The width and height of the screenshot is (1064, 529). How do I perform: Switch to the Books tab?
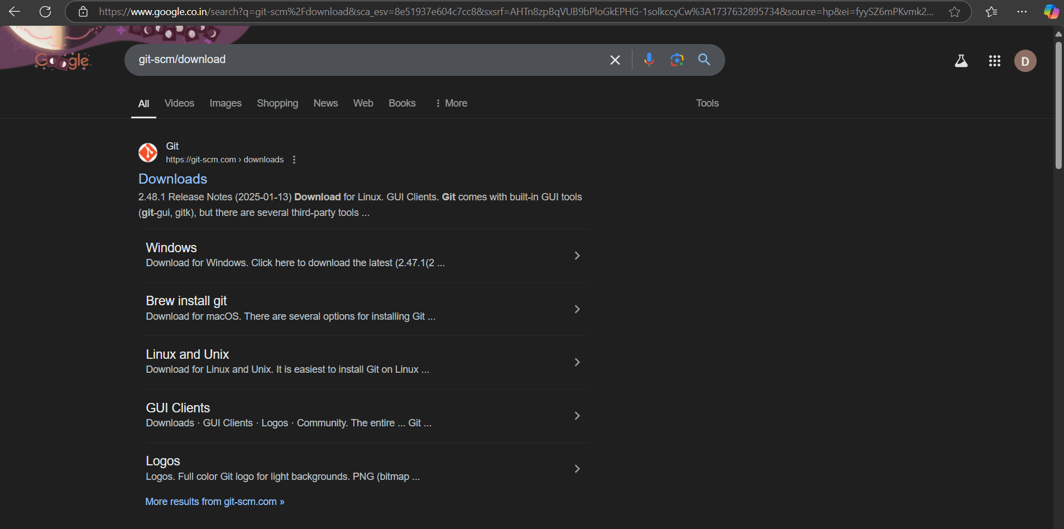pyautogui.click(x=402, y=103)
